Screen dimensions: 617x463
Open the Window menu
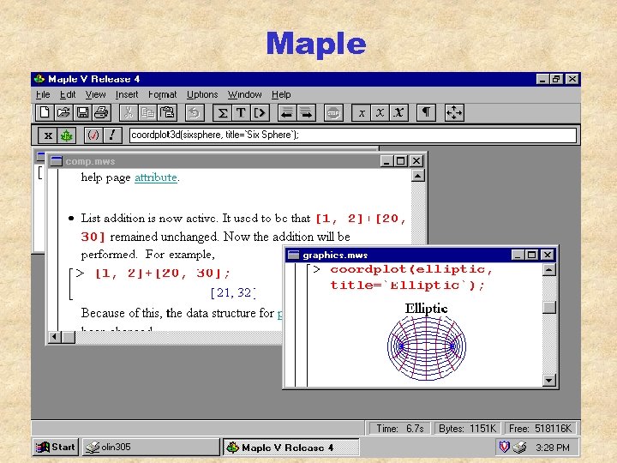(245, 94)
